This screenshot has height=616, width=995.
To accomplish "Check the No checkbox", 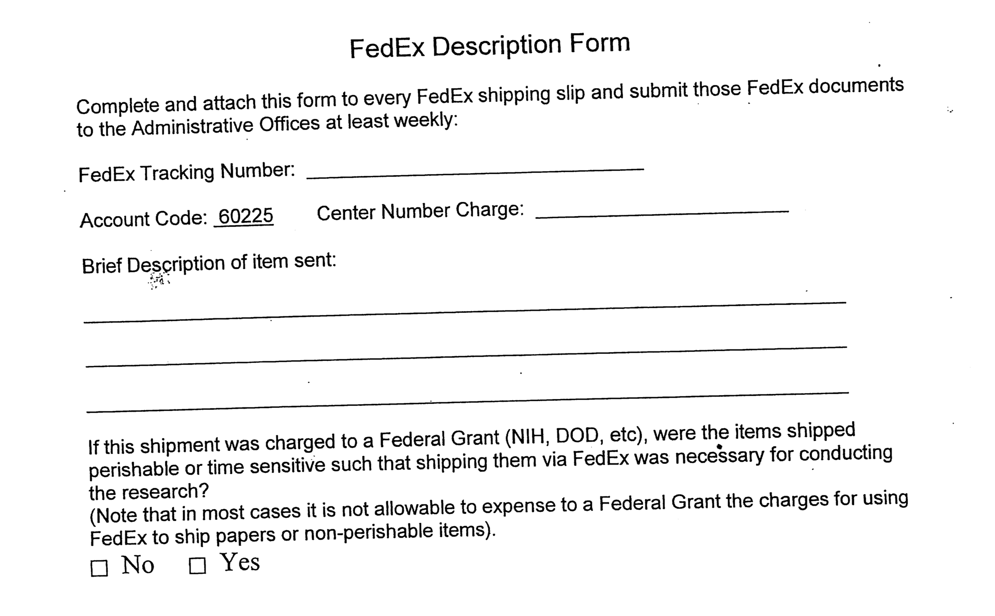I will coord(99,568).
